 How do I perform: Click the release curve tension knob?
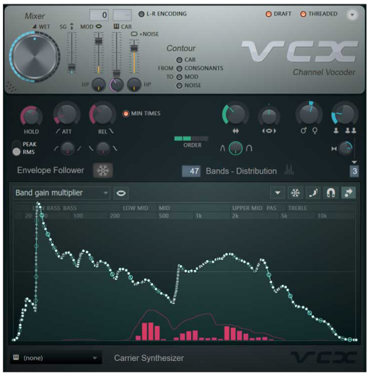tap(103, 149)
